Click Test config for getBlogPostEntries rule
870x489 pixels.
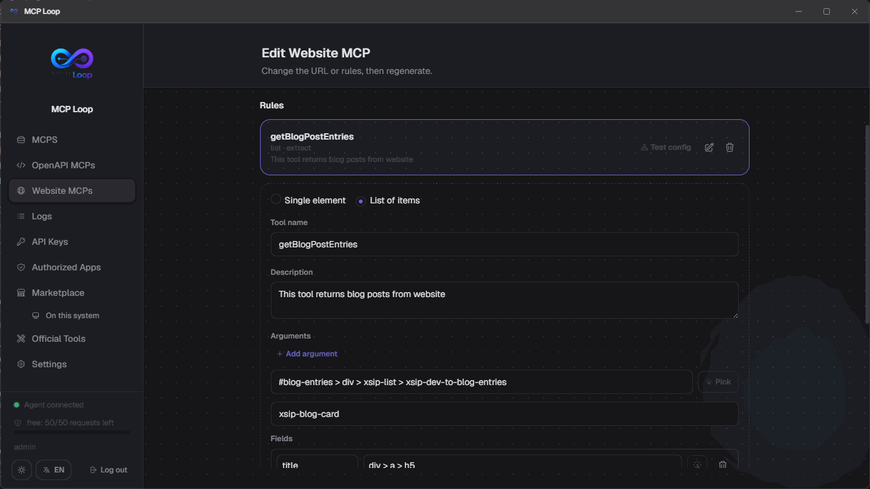pos(665,147)
